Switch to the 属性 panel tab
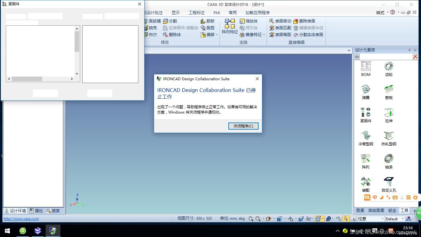The image size is (421, 237). point(36,211)
